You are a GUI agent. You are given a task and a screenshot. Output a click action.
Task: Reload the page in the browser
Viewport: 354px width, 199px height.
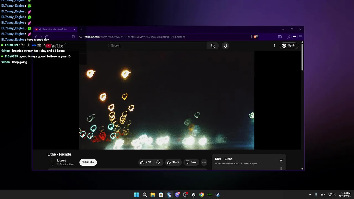[47, 37]
